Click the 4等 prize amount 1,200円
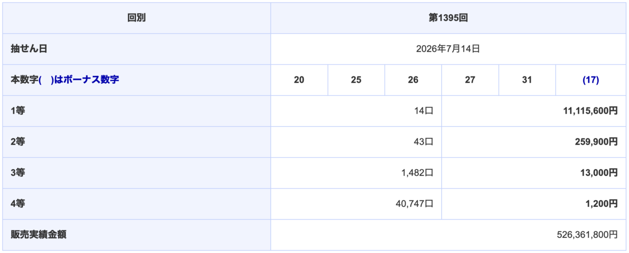 [601, 204]
